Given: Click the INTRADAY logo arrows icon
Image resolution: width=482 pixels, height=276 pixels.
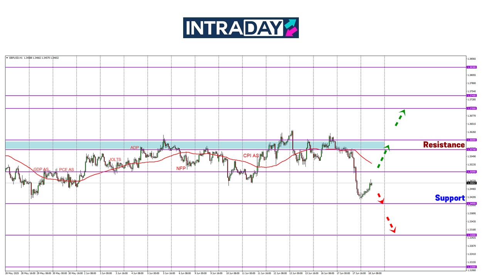Looking at the screenshot, I should (291, 28).
